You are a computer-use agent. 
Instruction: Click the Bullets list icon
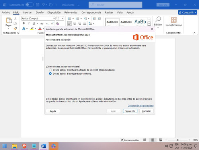[69, 18]
